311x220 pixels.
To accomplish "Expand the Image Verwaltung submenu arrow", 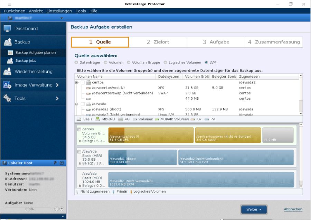I will coord(57,85).
